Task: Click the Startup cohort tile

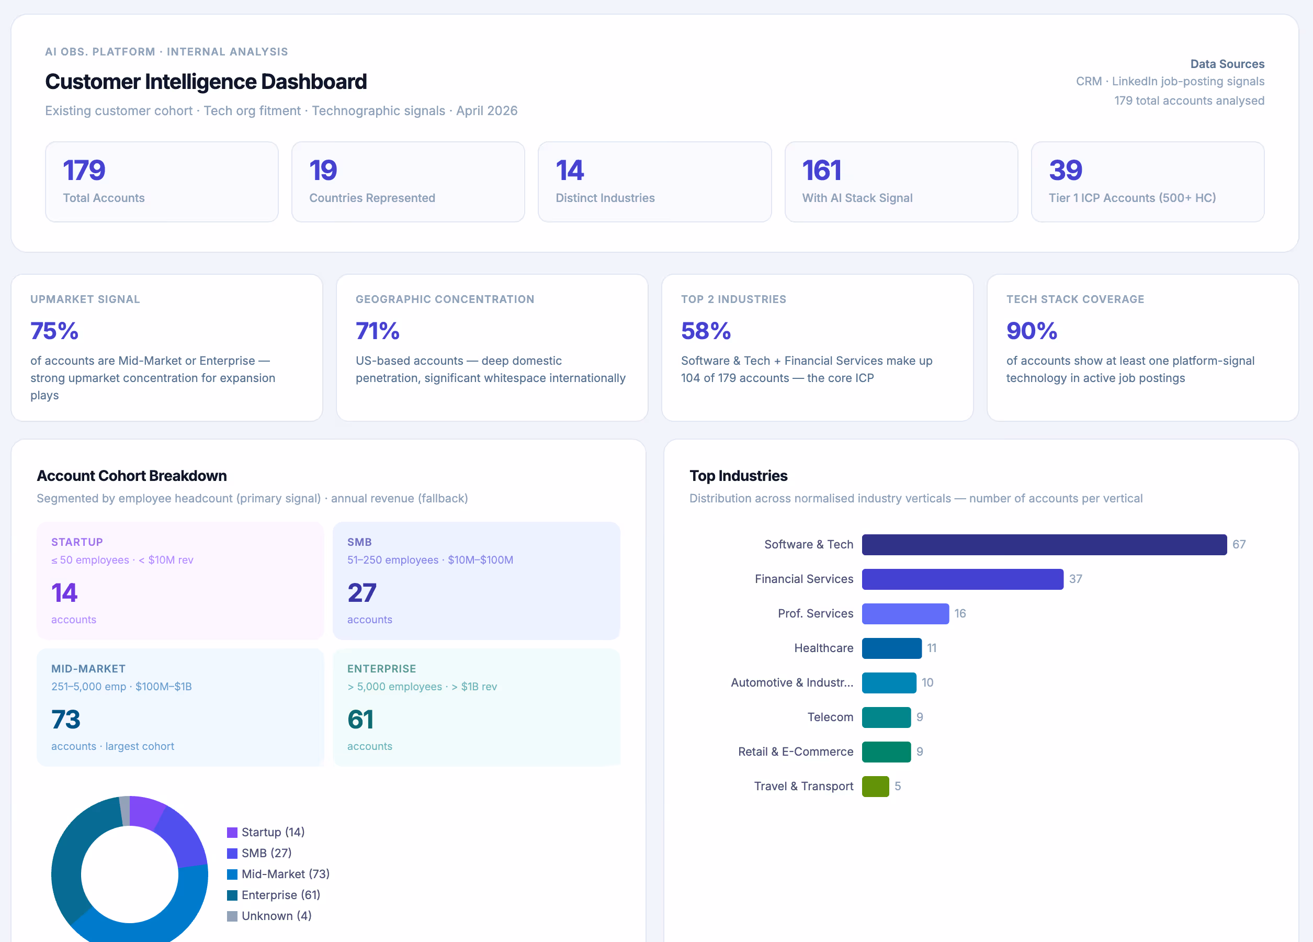Action: (180, 581)
